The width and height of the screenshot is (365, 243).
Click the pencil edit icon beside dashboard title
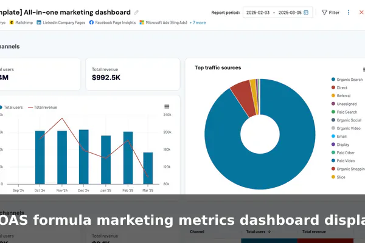coord(136,12)
